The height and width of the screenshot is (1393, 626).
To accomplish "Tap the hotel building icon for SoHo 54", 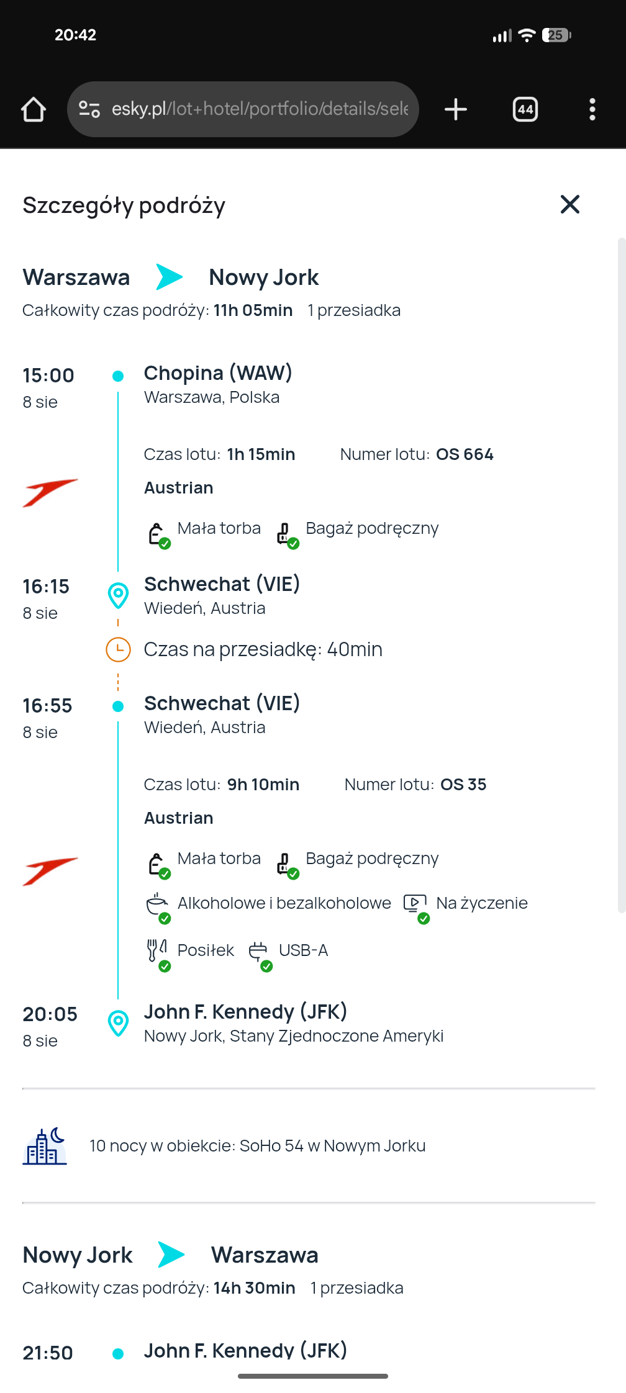I will pos(45,1146).
